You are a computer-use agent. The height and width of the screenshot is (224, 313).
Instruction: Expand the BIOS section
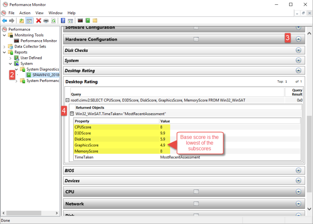pos(298,171)
